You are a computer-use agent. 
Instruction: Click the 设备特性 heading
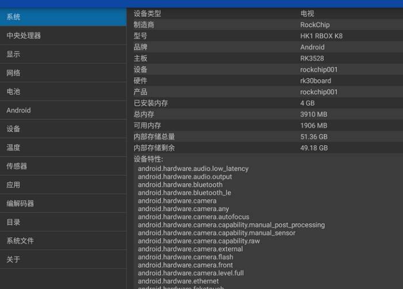click(148, 159)
